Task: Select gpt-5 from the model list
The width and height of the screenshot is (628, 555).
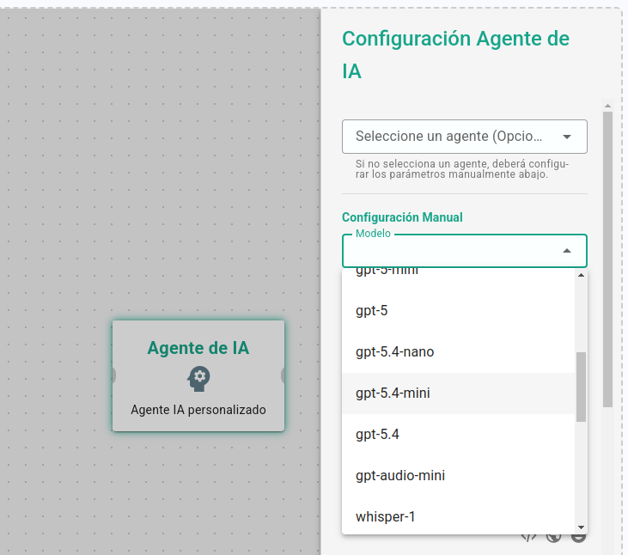Action: tap(372, 310)
